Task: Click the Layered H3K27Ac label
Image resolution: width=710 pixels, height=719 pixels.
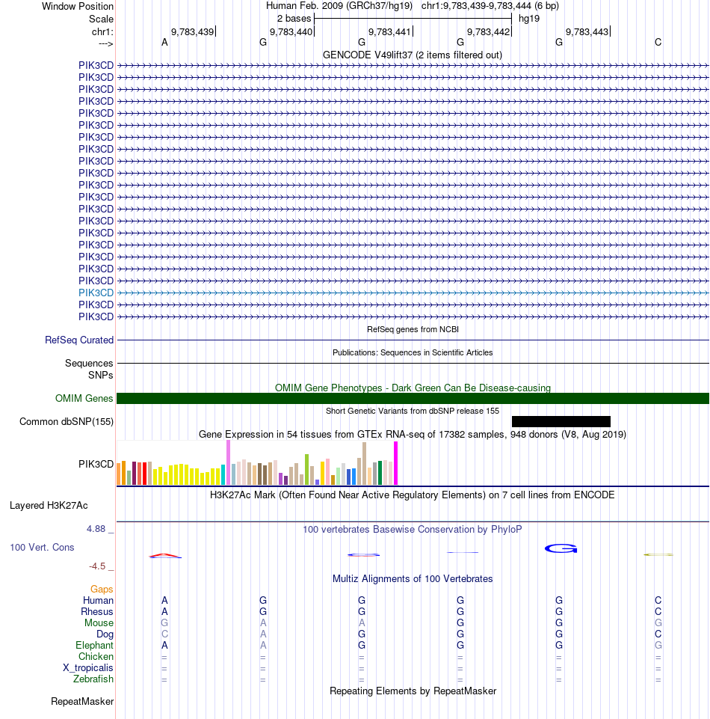Action: [x=49, y=506]
